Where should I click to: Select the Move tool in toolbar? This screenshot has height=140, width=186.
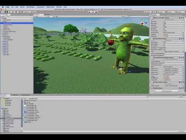pos(6,12)
